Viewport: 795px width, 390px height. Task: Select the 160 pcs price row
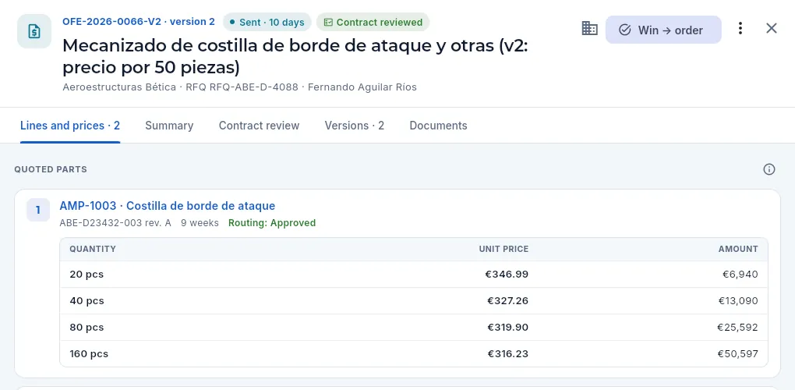(414, 353)
